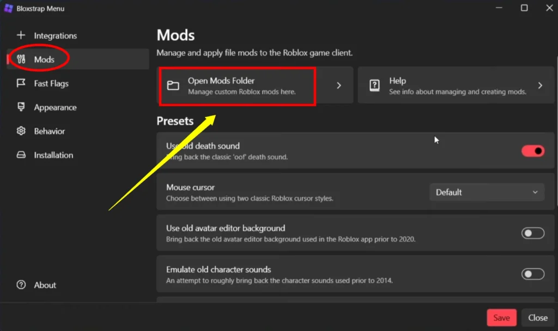Click the tools icon beside Mods
558x331 pixels.
coord(21,59)
